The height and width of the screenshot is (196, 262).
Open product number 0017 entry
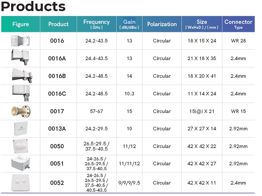coord(57,111)
